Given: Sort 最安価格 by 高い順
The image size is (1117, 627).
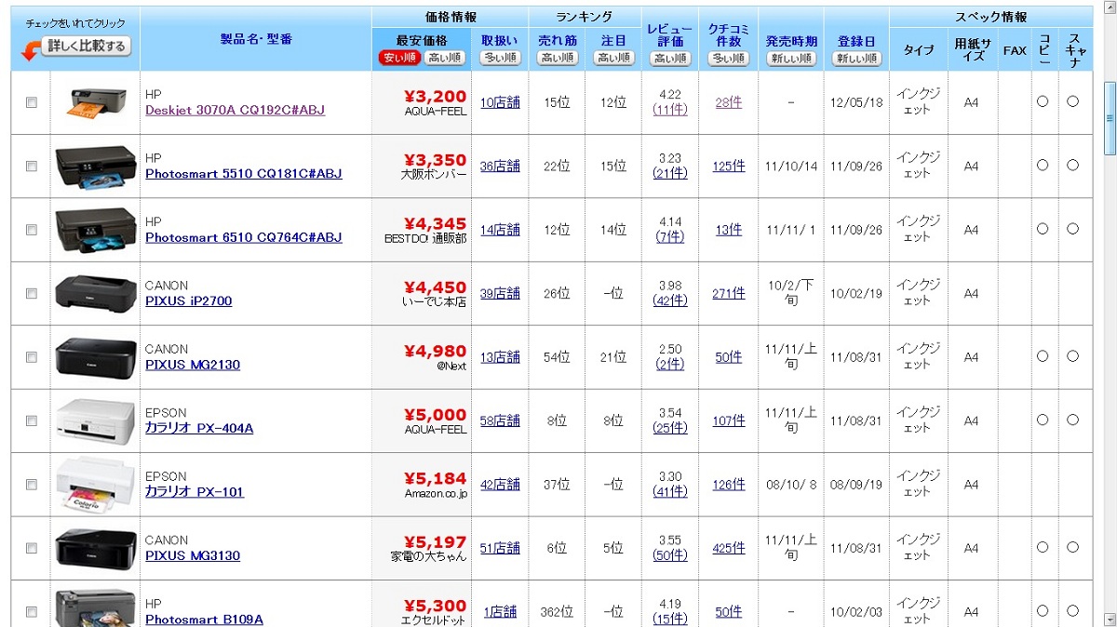Looking at the screenshot, I should coord(445,58).
